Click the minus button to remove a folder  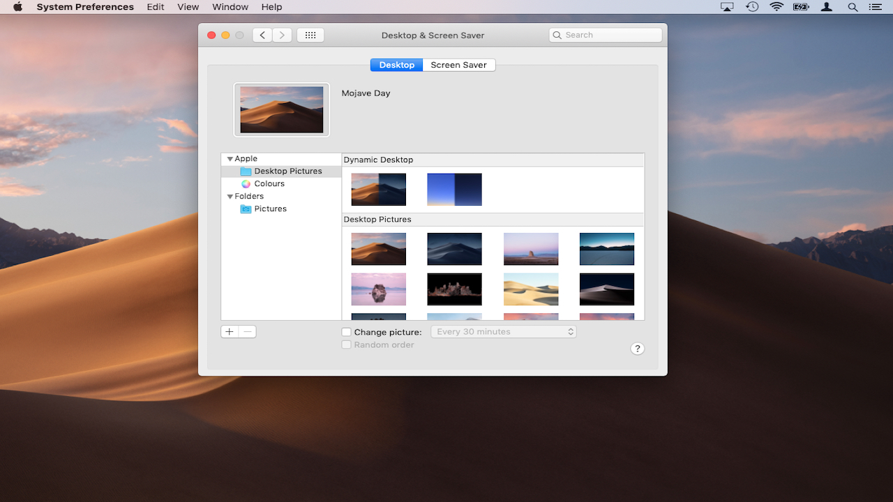point(248,332)
